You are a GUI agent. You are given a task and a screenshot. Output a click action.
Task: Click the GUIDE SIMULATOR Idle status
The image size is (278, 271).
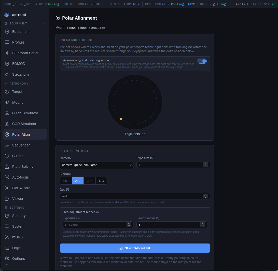click(83, 4)
